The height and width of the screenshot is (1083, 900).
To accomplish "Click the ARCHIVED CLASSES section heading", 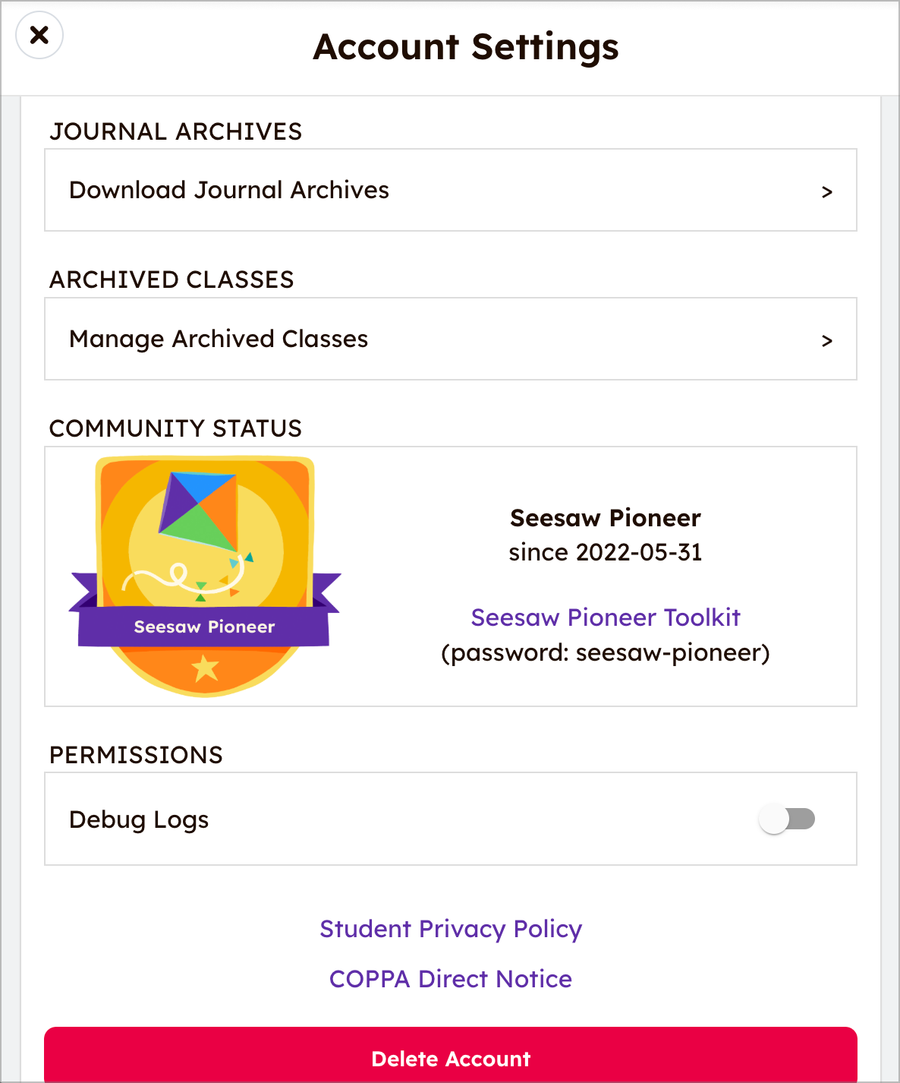I will point(172,279).
